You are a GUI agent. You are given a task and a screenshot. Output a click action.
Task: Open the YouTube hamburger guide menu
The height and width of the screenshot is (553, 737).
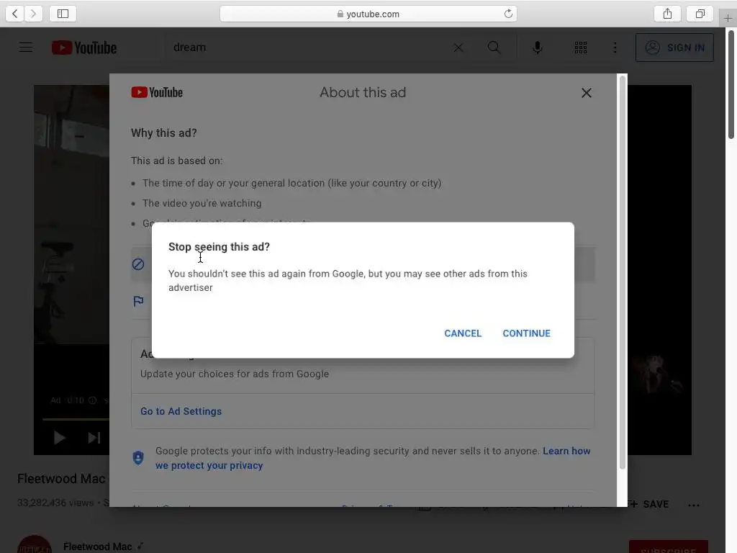pyautogui.click(x=26, y=48)
